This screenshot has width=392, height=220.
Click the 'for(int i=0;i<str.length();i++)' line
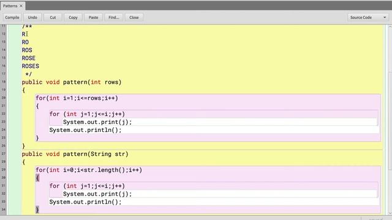(x=89, y=170)
